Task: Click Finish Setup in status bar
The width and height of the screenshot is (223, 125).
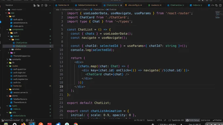Action: coord(193,120)
